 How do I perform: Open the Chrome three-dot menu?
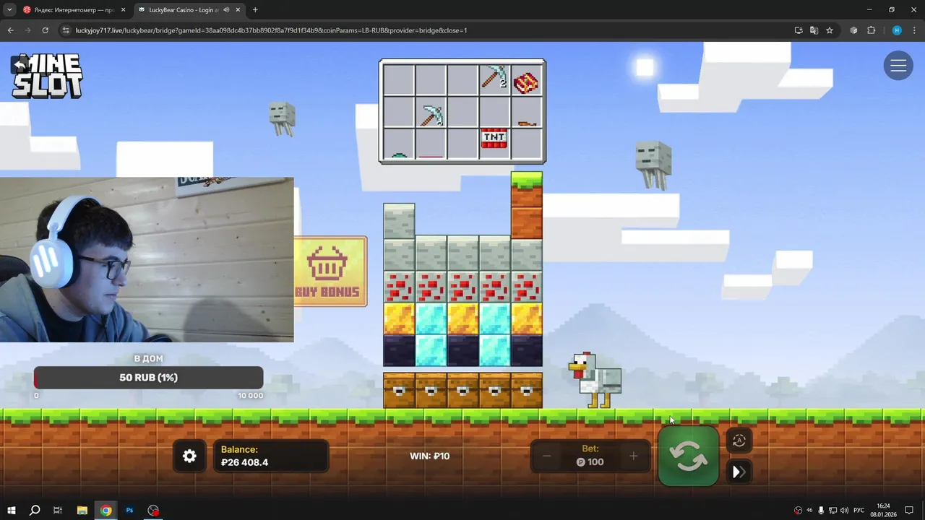point(913,30)
